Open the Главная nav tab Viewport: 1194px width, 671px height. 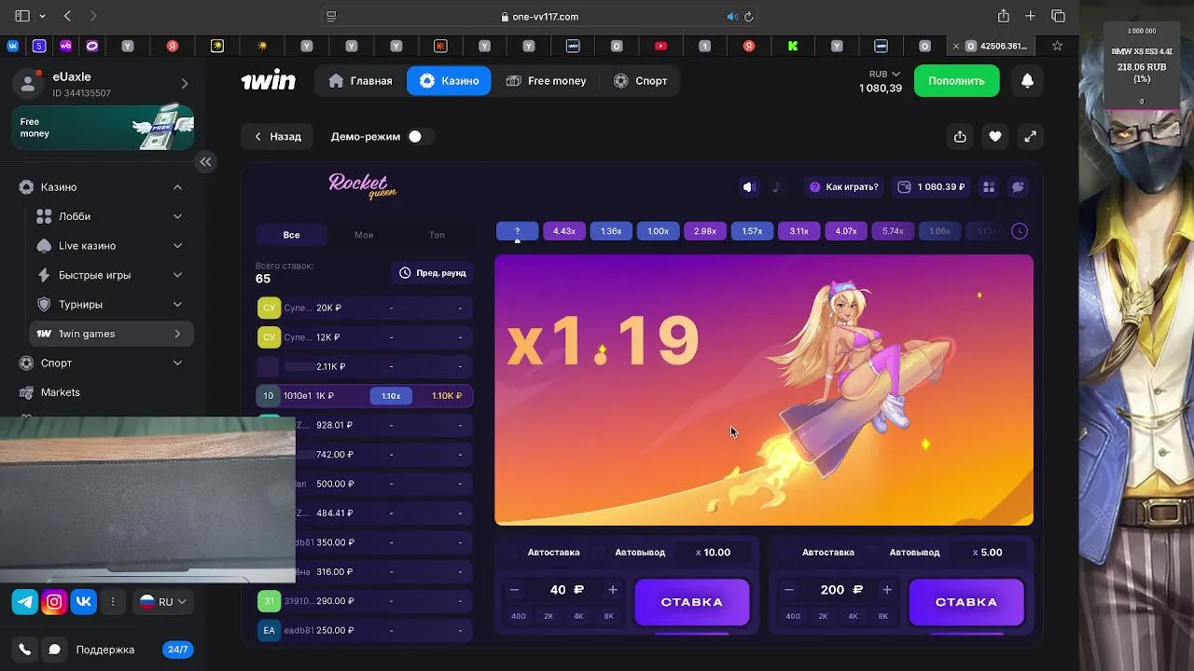click(360, 81)
